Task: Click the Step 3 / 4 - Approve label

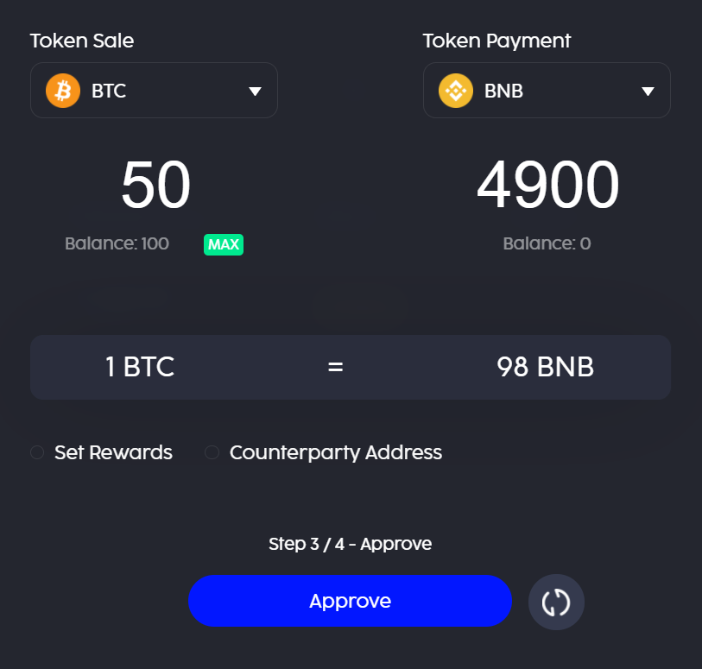Action: point(350,544)
